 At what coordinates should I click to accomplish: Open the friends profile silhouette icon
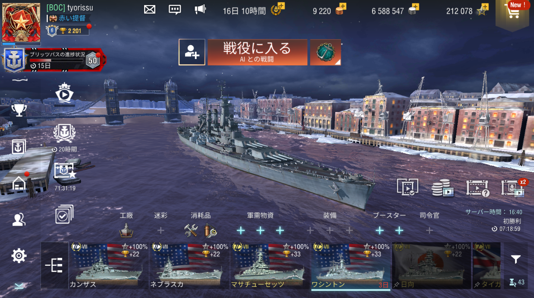click(19, 220)
